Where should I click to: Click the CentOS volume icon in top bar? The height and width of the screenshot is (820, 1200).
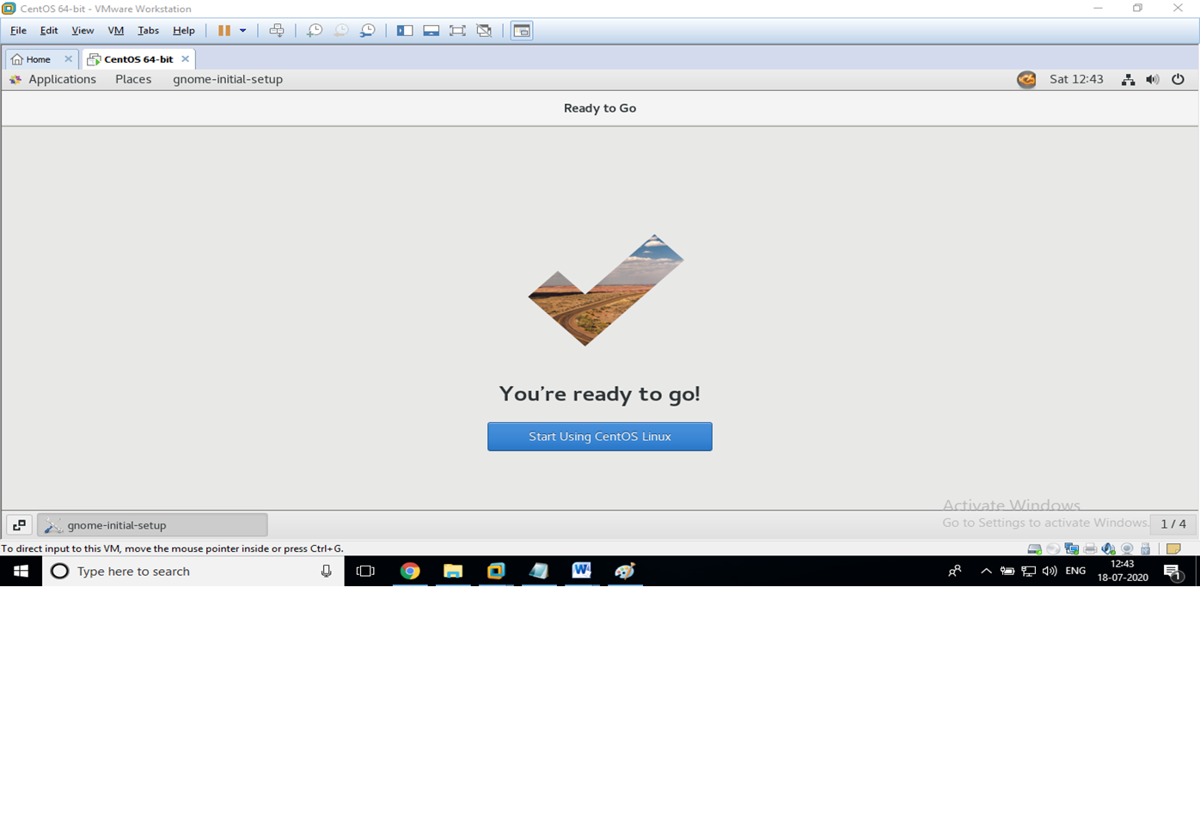pyautogui.click(x=1153, y=79)
